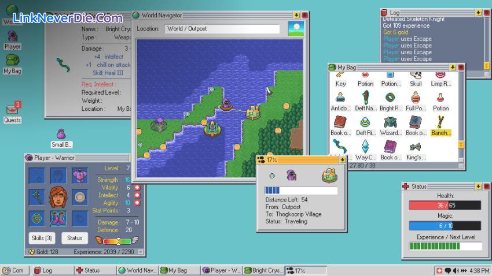This screenshot has height=276, width=492.
Task: Select the Deft Ri... ring in My Bag
Action: pos(365,126)
